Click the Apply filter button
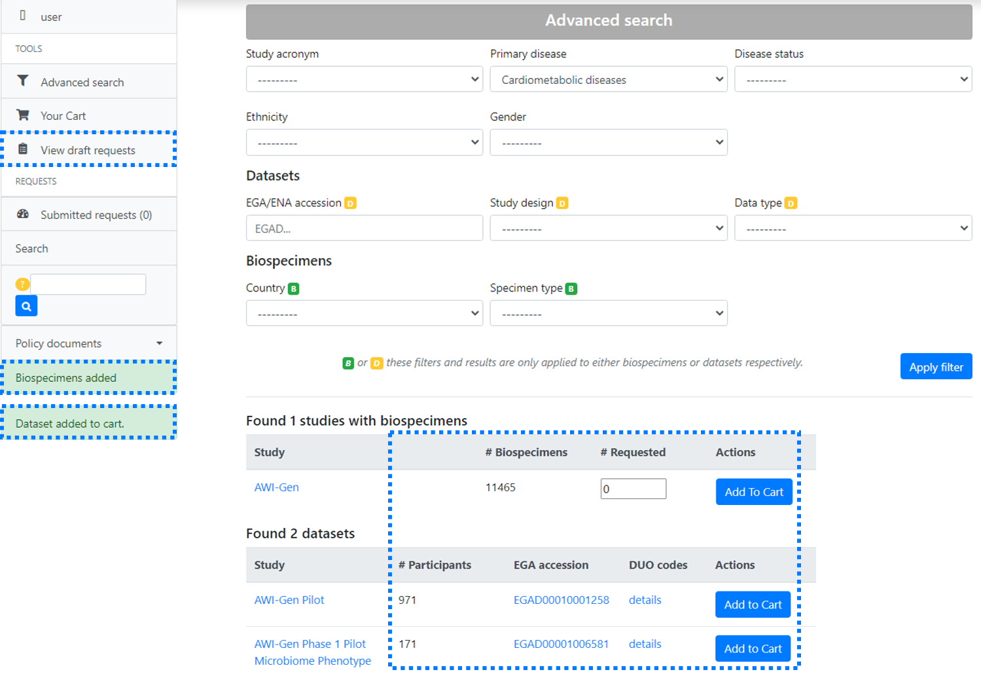 click(x=936, y=367)
